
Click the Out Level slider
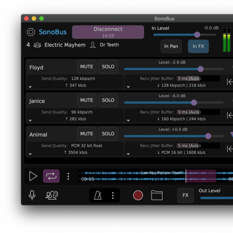(217, 198)
